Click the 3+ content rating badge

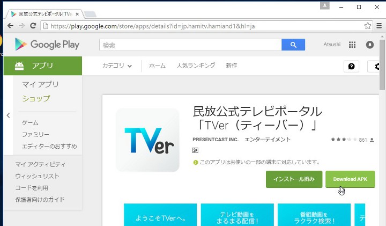pyautogui.click(x=195, y=150)
